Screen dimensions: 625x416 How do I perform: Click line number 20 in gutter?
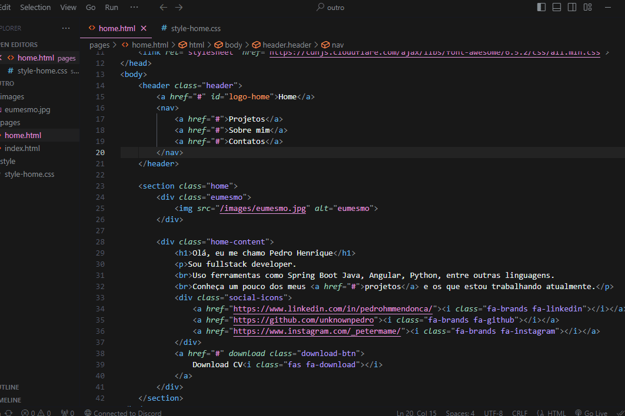[100, 152]
